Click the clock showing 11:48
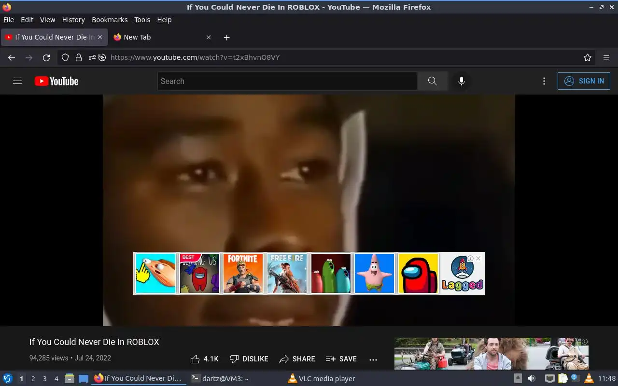The image size is (618, 386). click(x=607, y=379)
